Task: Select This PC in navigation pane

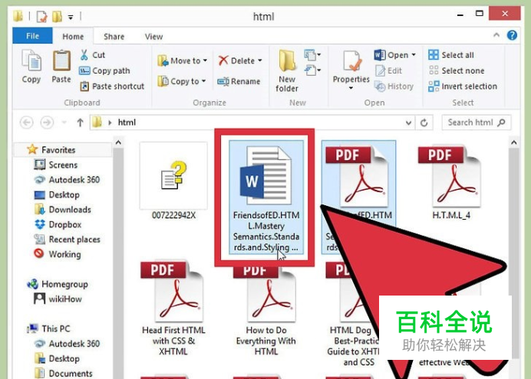Action: tap(56, 328)
